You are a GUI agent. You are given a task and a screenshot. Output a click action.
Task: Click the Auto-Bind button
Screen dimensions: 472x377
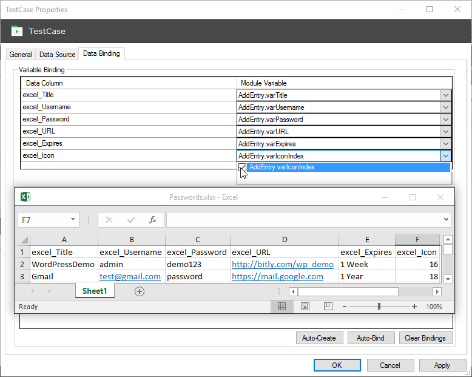click(x=371, y=338)
